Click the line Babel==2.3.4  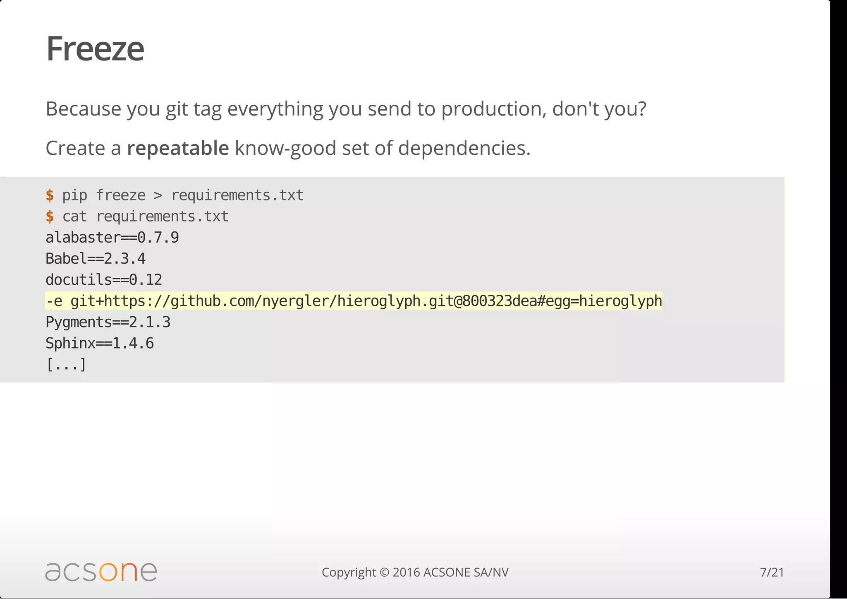click(96, 259)
